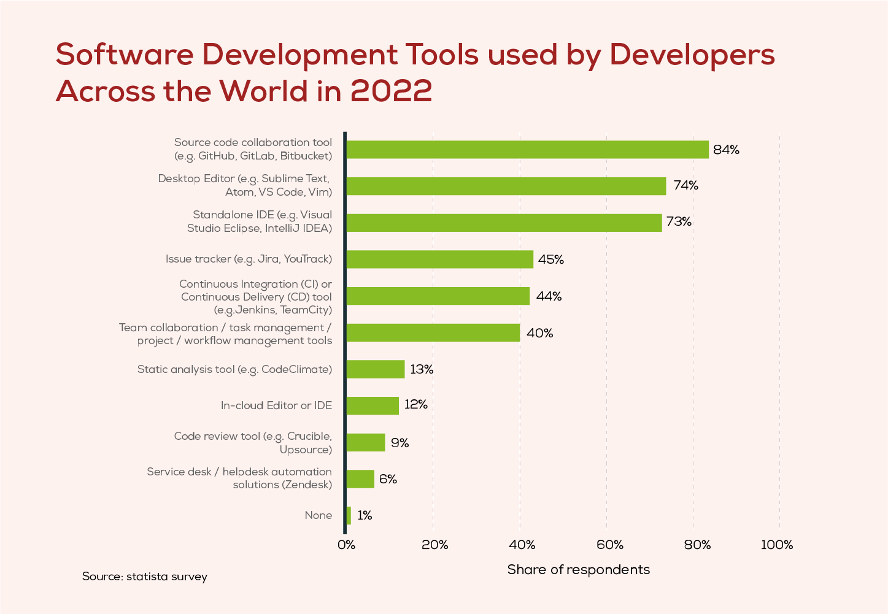
Task: Select the 'In-cloud Editor or IDE' label
Action: [x=276, y=405]
